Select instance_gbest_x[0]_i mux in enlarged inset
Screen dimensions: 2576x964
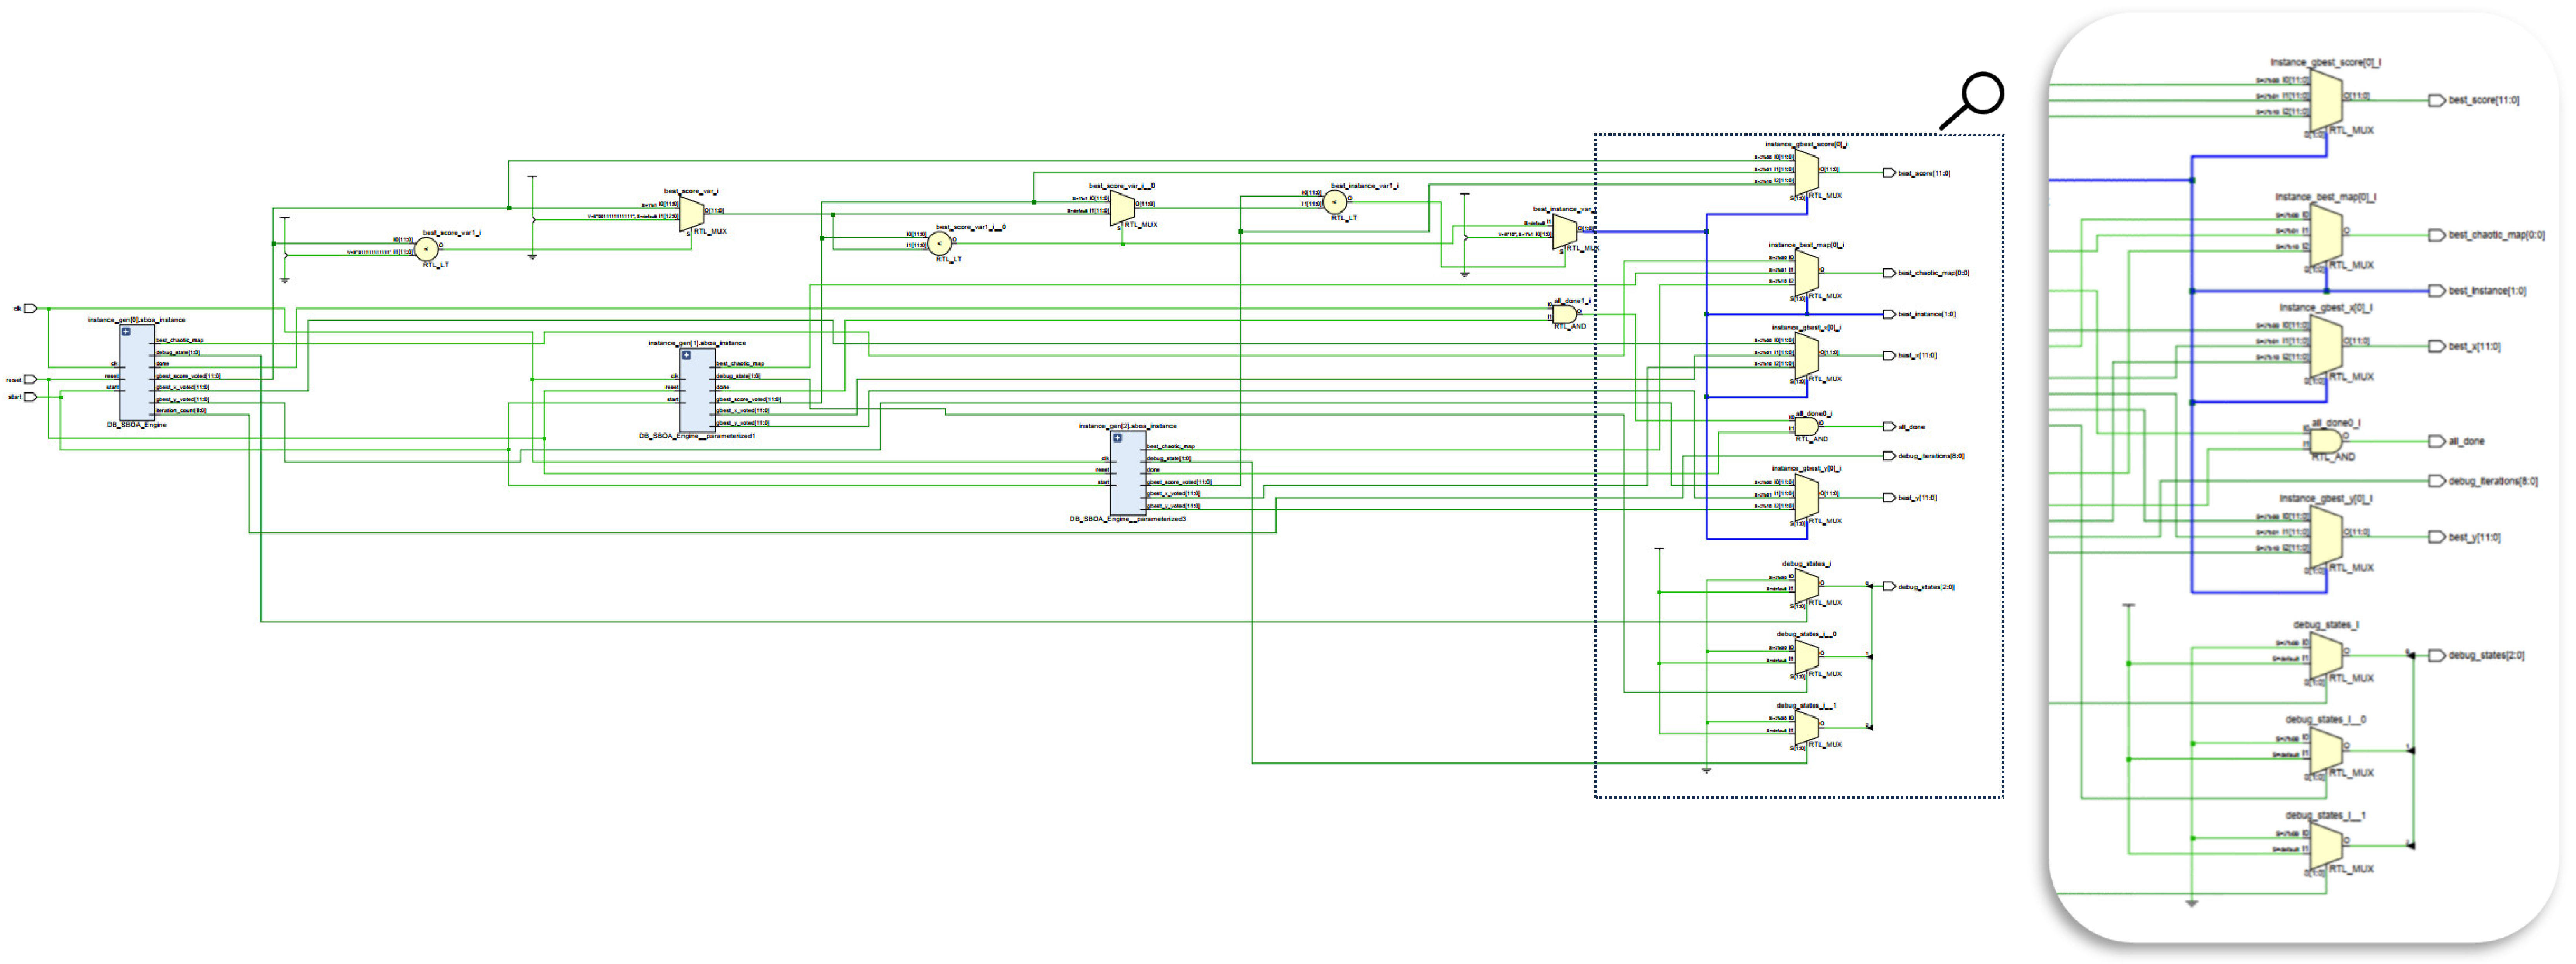(x=2327, y=346)
